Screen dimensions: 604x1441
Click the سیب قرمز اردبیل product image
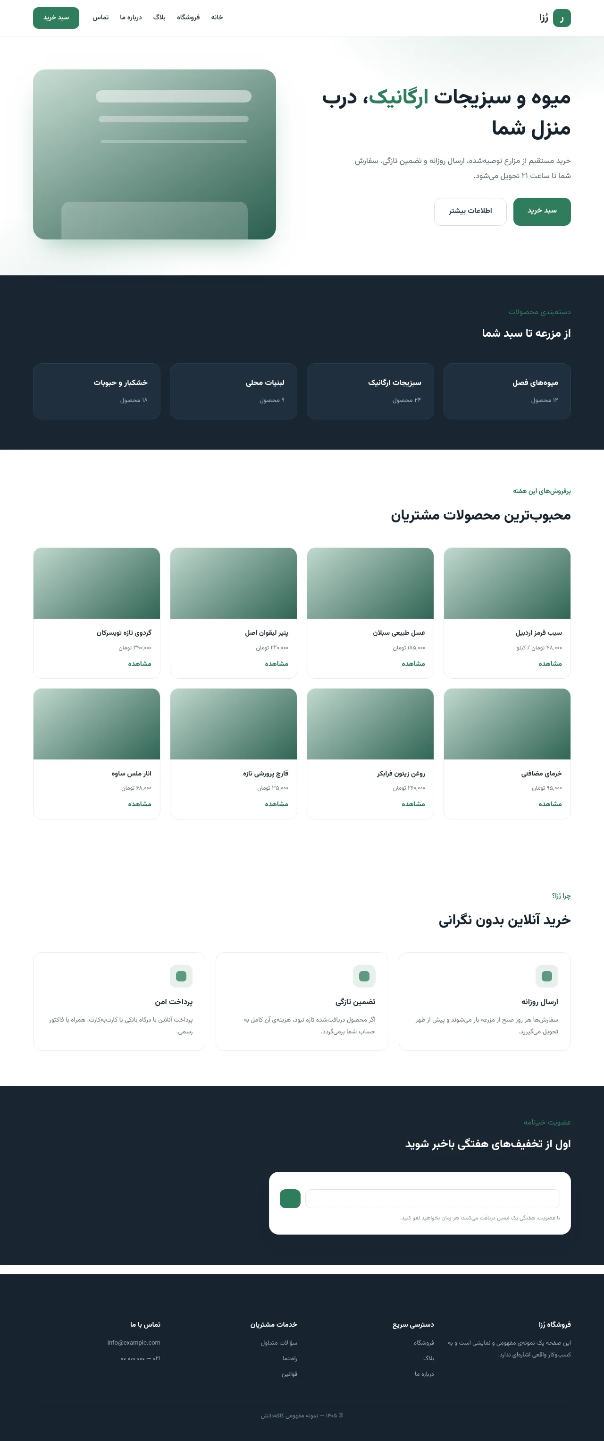pyautogui.click(x=507, y=583)
